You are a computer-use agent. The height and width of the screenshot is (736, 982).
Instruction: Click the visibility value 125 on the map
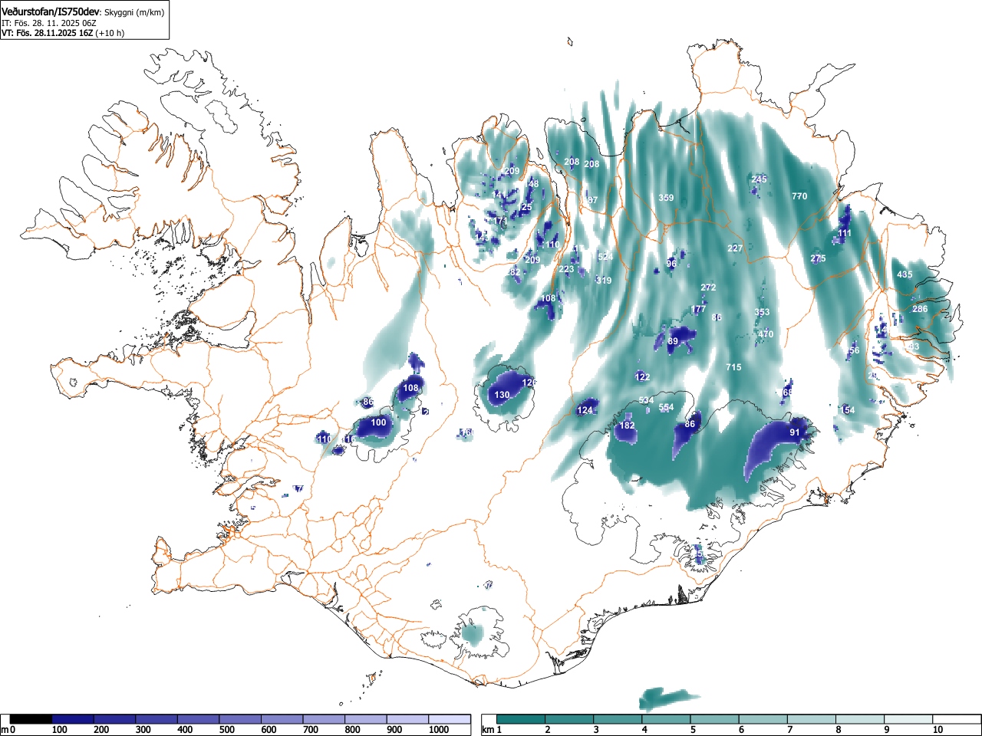525,207
